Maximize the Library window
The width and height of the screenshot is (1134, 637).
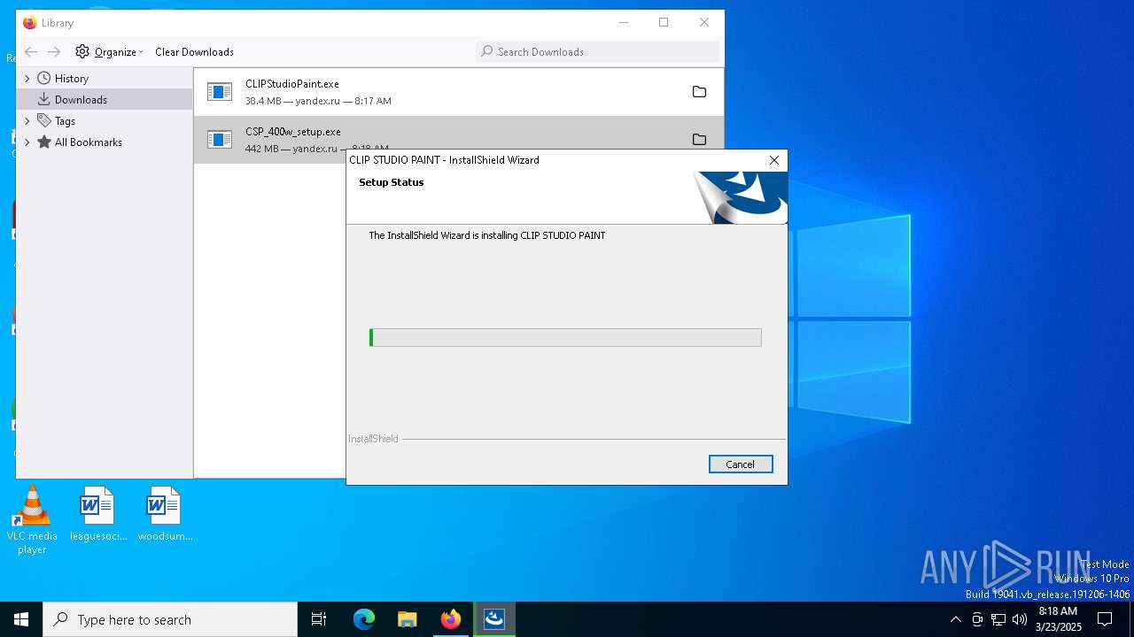coord(664,23)
